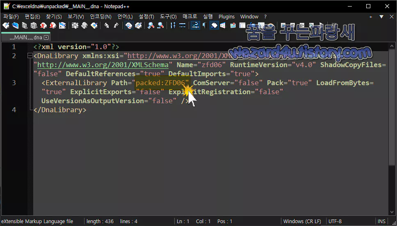Open the 설정(T) menu
The height and width of the screenshot is (226, 397).
146,17
